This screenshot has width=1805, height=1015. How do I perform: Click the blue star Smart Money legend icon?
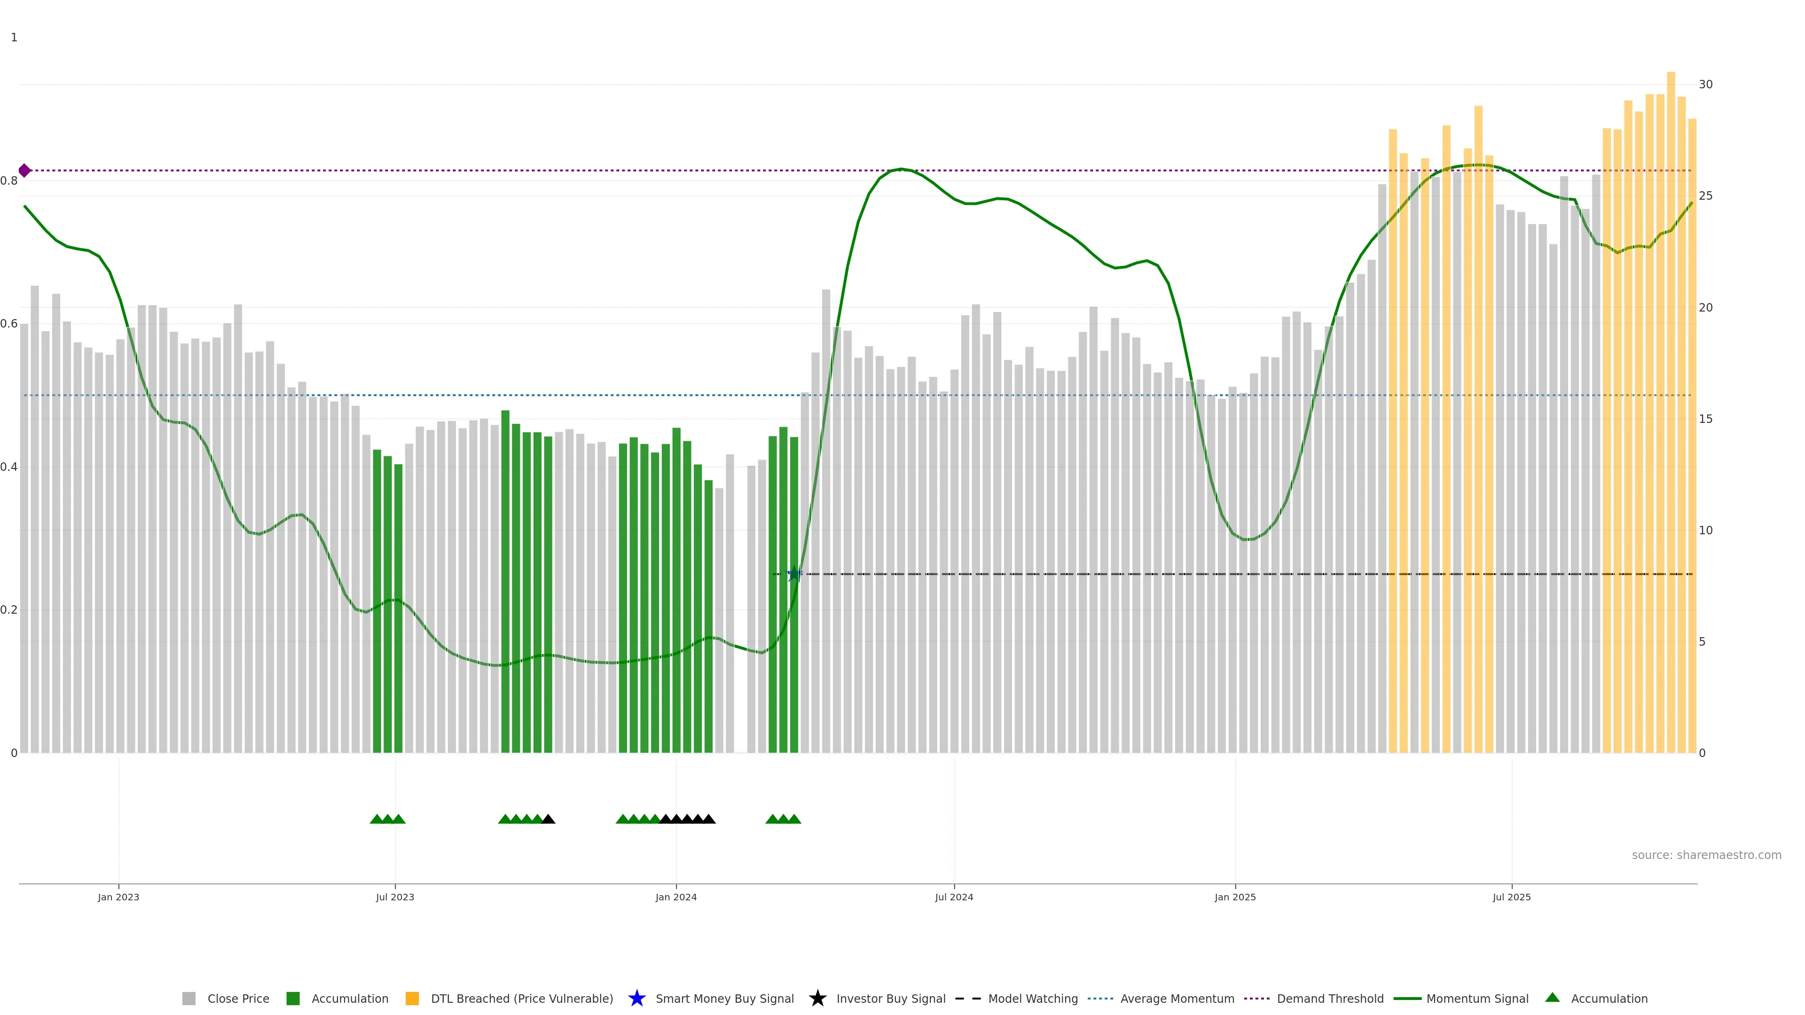(x=636, y=998)
